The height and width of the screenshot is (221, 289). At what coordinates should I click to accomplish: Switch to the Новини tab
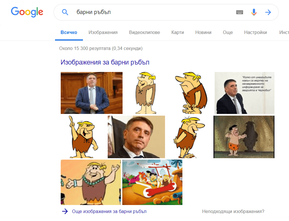(x=203, y=32)
